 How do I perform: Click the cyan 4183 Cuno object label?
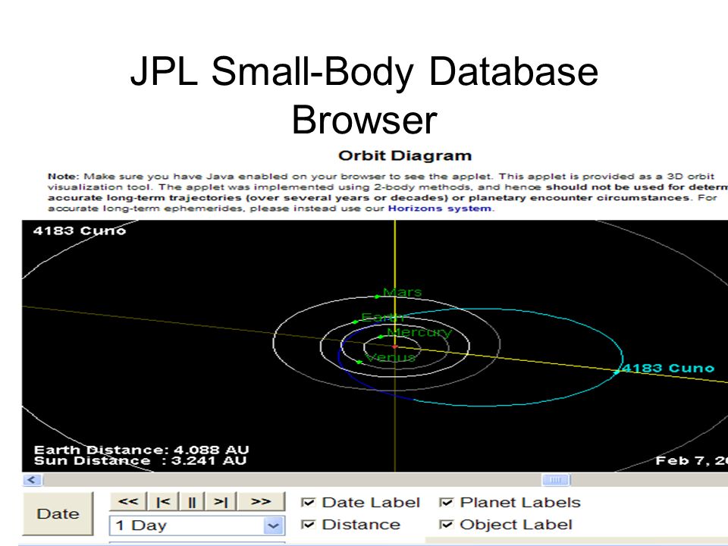pos(667,369)
